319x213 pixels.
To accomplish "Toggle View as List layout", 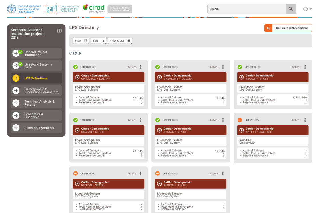I will [x=120, y=41].
